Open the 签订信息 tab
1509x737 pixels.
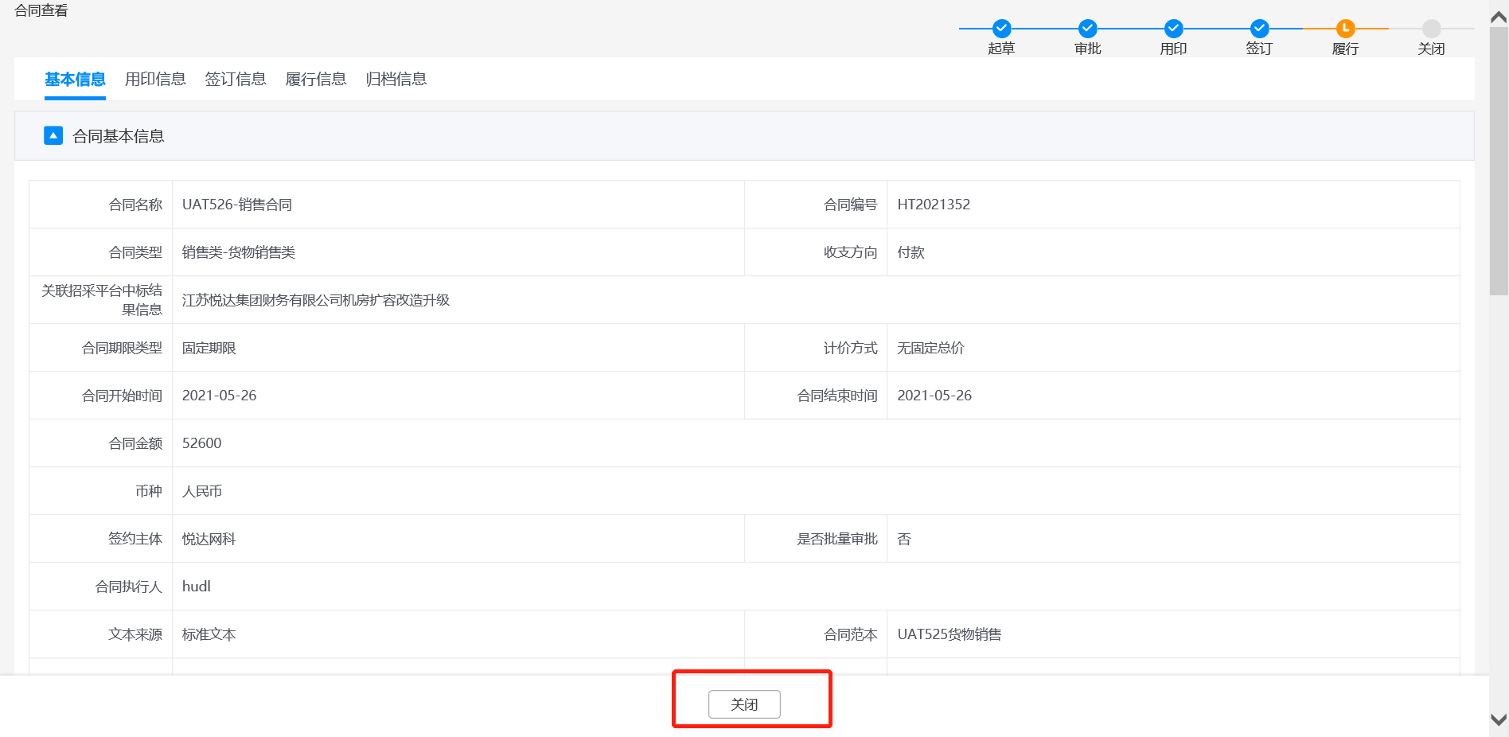click(x=236, y=79)
